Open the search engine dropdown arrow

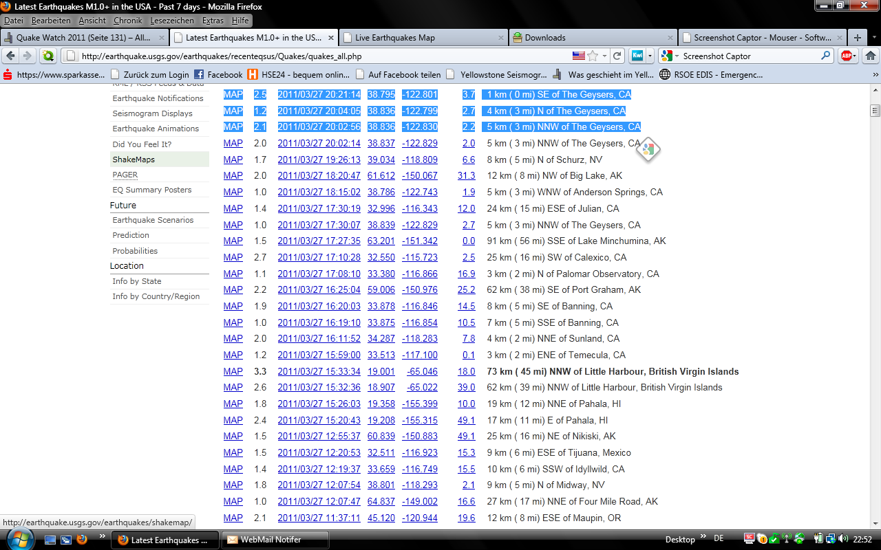pyautogui.click(x=677, y=56)
